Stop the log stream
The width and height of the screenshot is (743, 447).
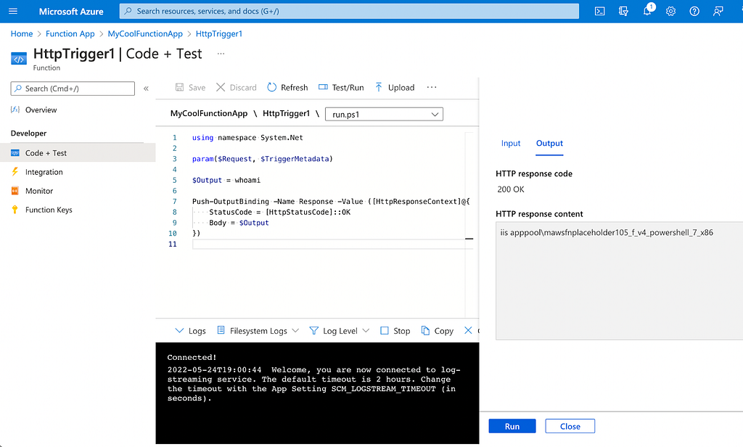395,330
